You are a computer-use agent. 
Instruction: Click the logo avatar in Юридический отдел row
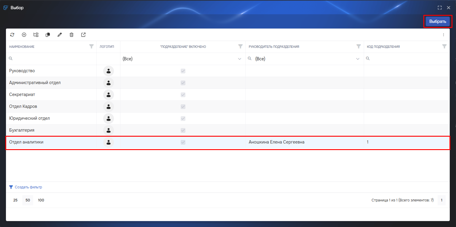tap(109, 119)
